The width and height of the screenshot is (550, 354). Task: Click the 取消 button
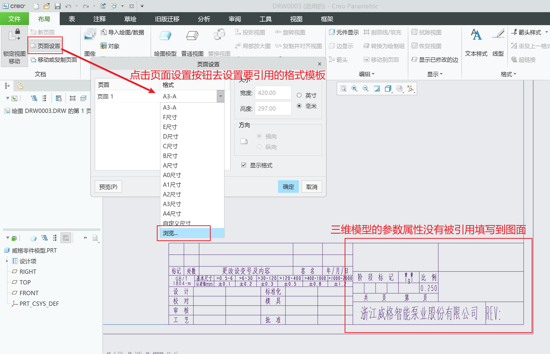point(312,187)
